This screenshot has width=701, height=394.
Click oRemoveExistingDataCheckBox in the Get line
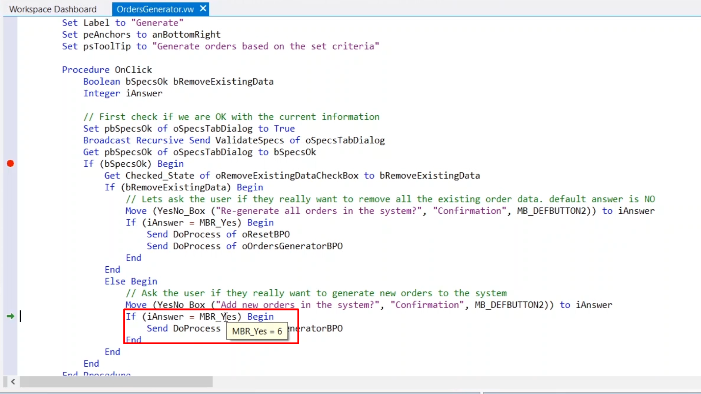pos(287,175)
